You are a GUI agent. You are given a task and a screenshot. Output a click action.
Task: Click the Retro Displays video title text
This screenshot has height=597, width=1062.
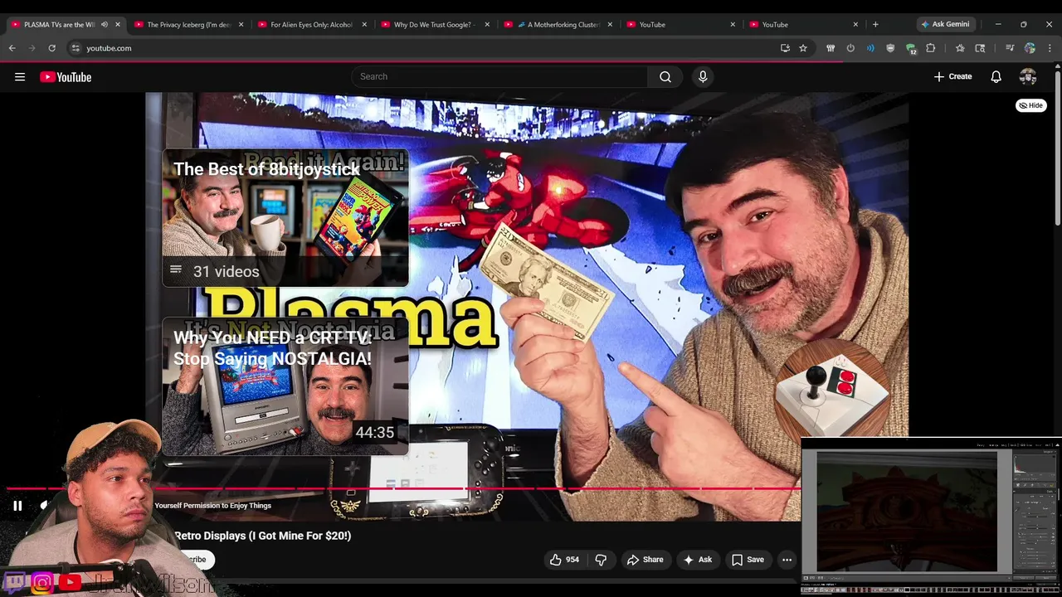[263, 536]
